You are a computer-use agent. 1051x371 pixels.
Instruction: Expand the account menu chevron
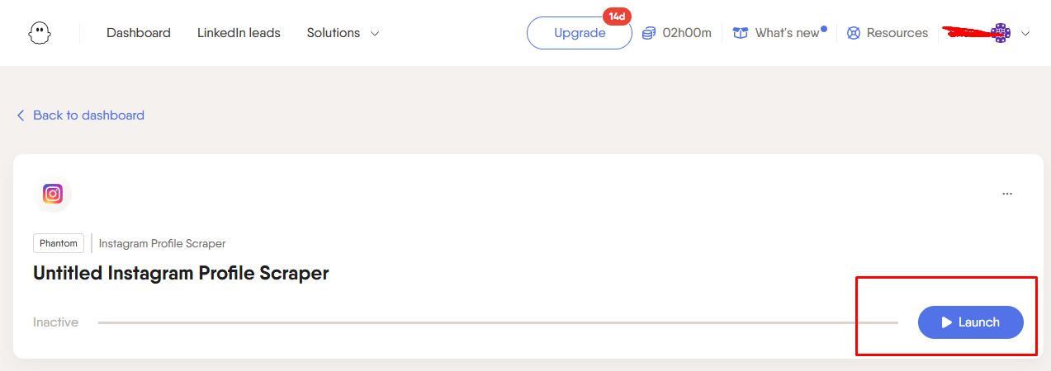click(1025, 34)
